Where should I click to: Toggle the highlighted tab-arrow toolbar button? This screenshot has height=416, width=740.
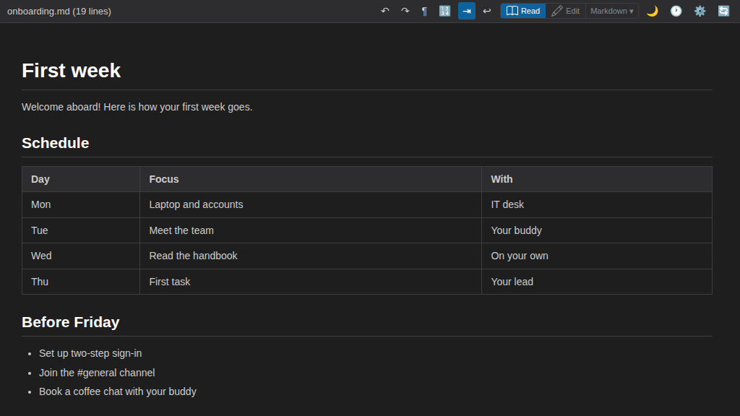click(467, 11)
